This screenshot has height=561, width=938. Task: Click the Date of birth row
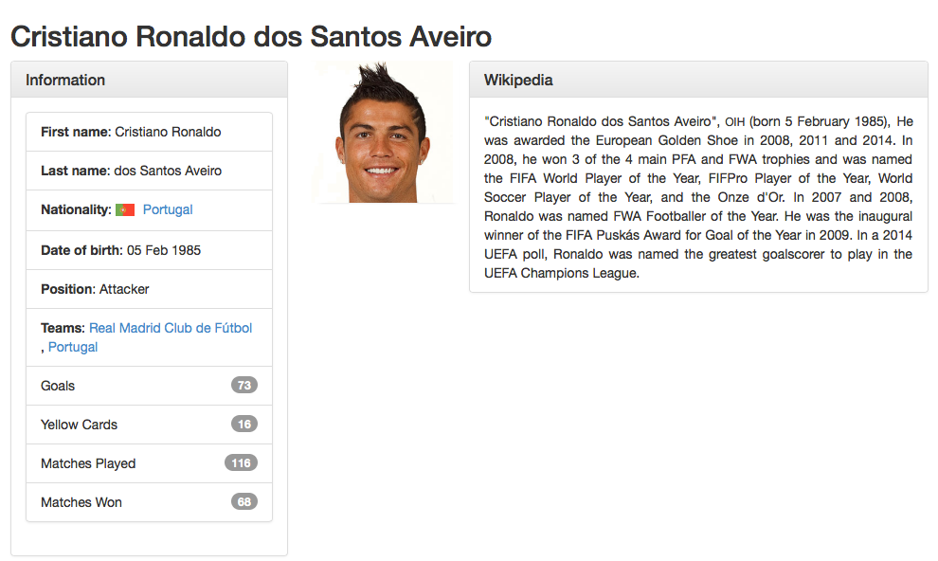149,250
